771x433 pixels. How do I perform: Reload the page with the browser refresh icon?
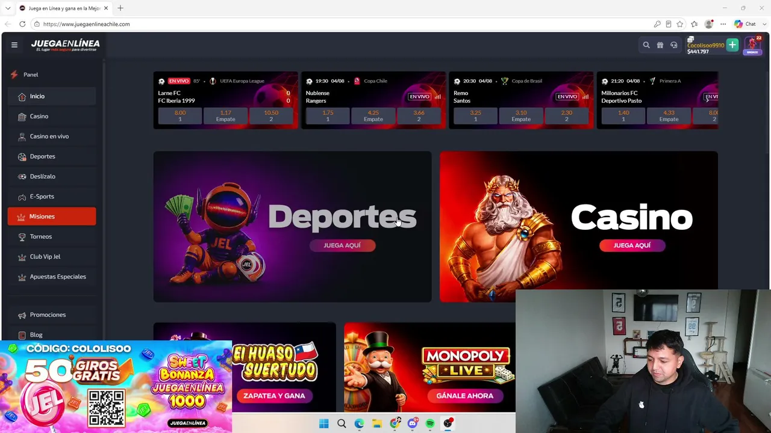click(x=22, y=24)
